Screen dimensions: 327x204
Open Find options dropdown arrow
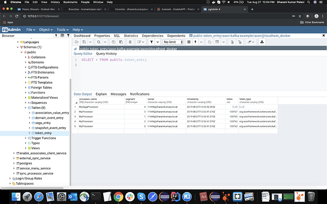point(105,42)
